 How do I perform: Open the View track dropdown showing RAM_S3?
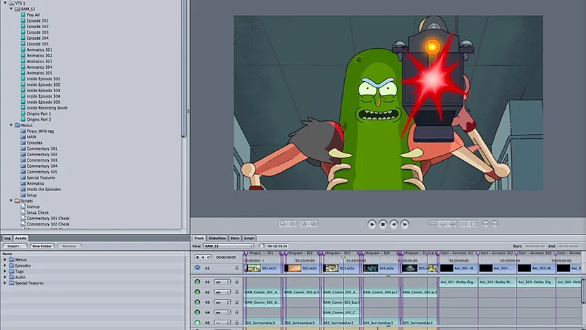pyautogui.click(x=228, y=246)
